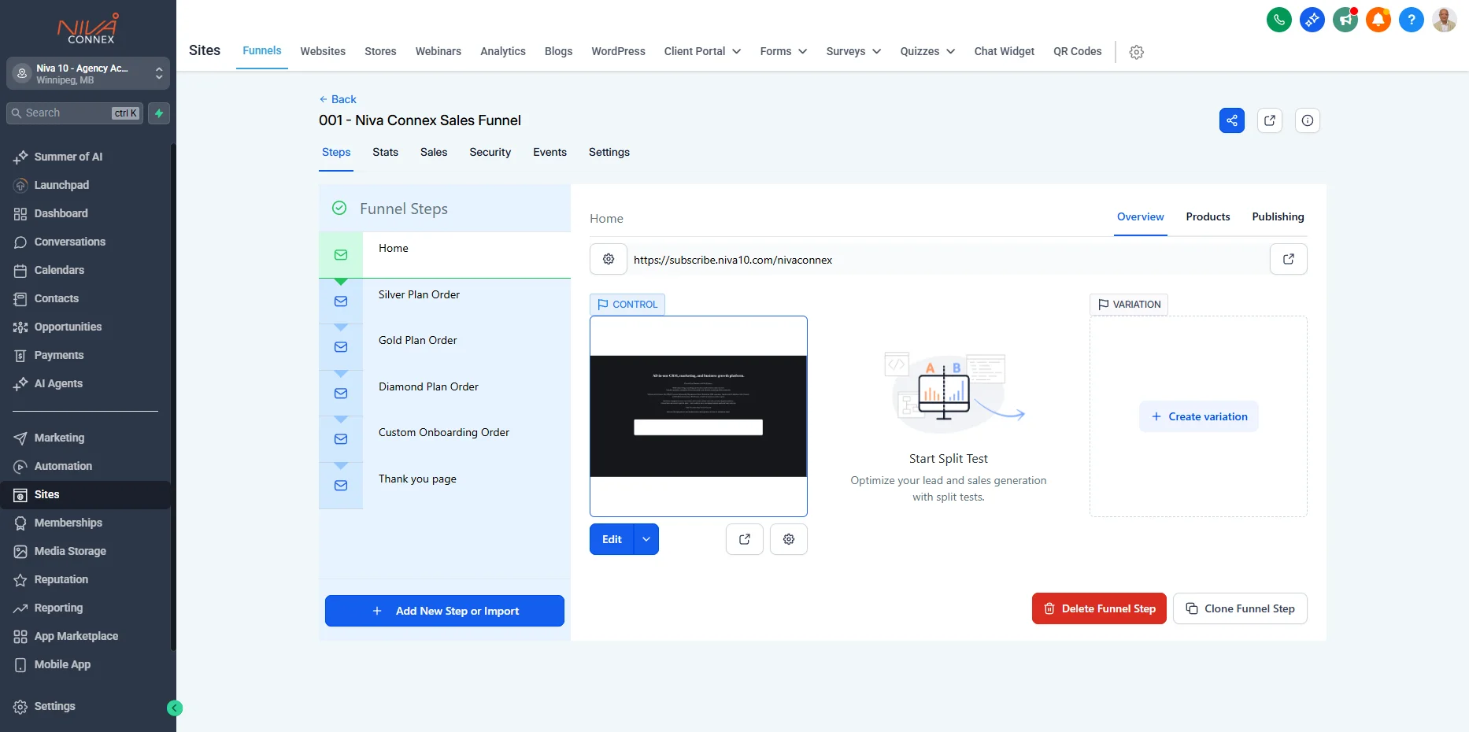The height and width of the screenshot is (732, 1469).
Task: Open Sites settings gear beside QR Codes
Action: tap(1136, 52)
